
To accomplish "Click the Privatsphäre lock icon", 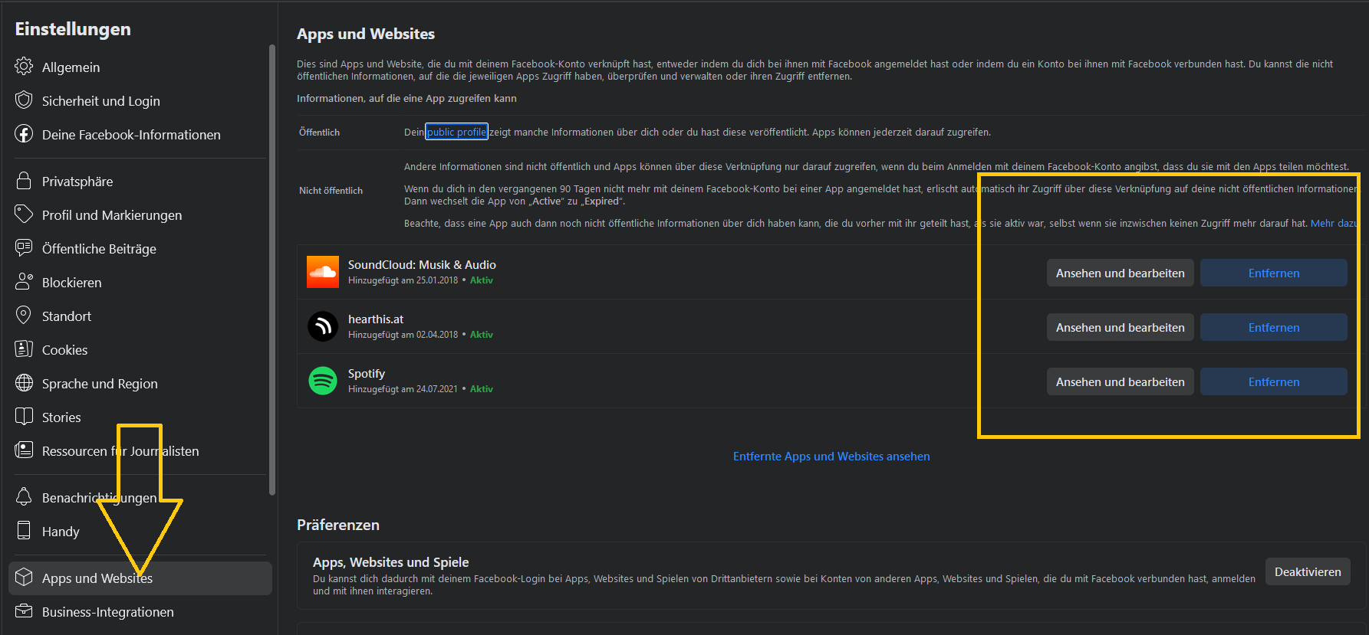I will 24,181.
